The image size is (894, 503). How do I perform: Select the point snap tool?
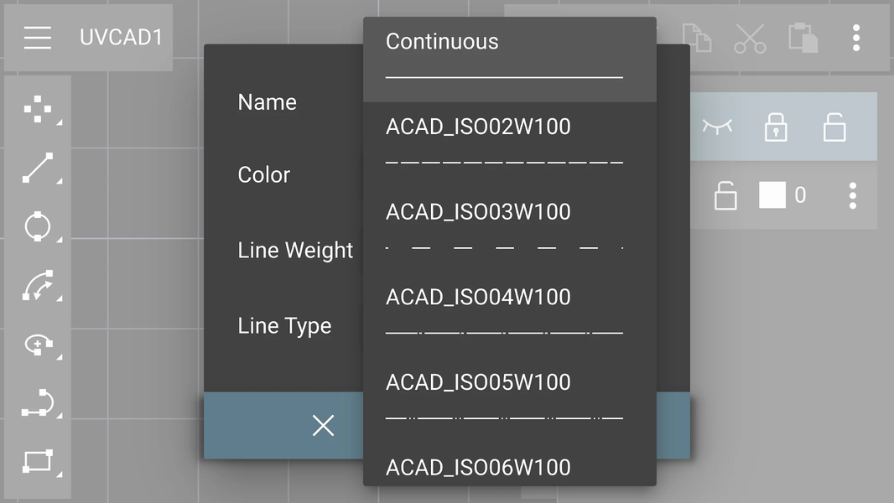coord(38,110)
